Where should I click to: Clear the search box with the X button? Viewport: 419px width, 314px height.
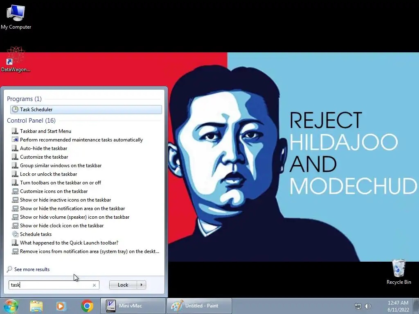(95, 285)
